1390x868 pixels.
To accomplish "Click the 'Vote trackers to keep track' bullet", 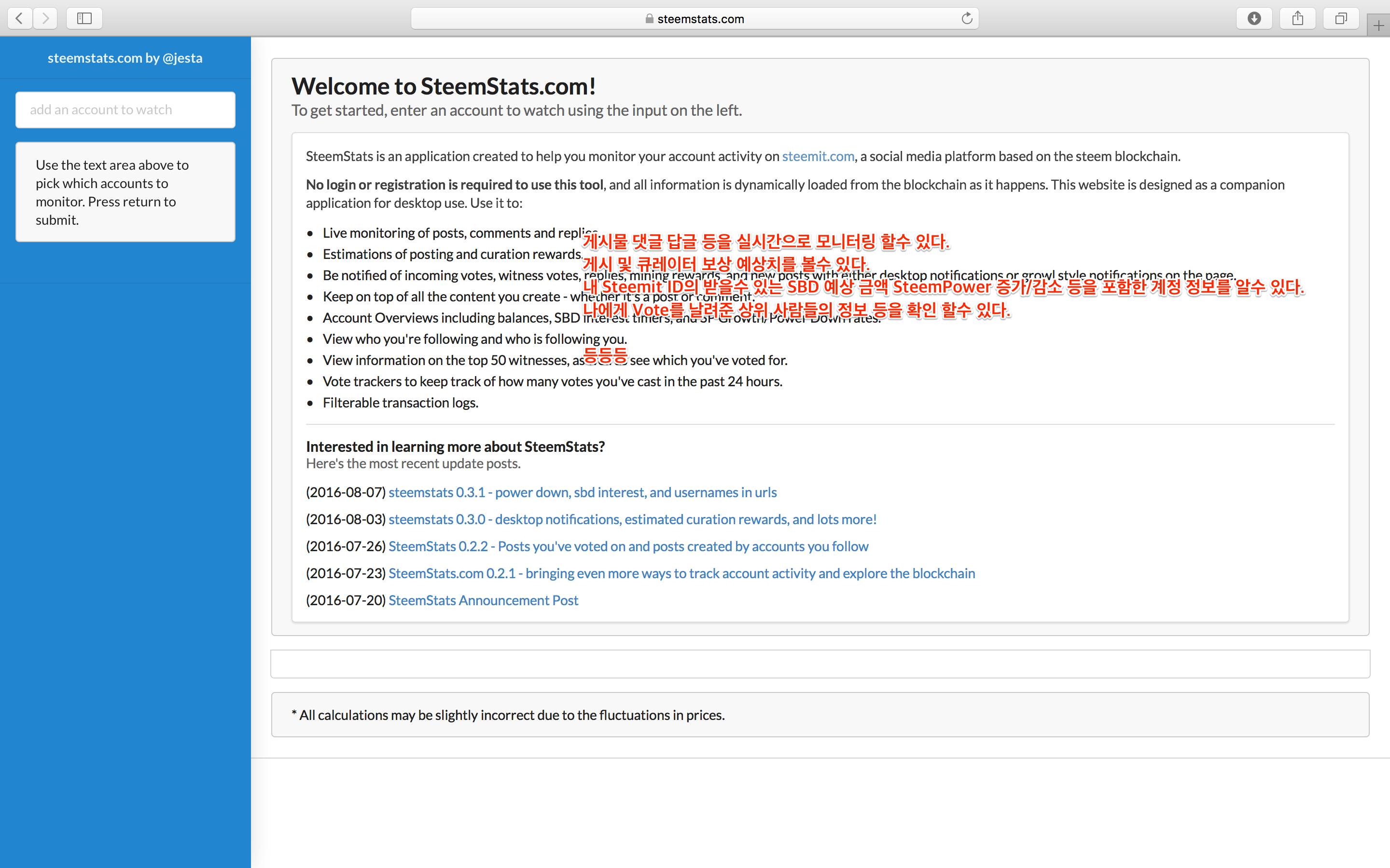I will [x=552, y=381].
